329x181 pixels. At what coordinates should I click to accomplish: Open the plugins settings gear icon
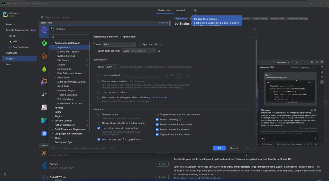tap(195, 10)
